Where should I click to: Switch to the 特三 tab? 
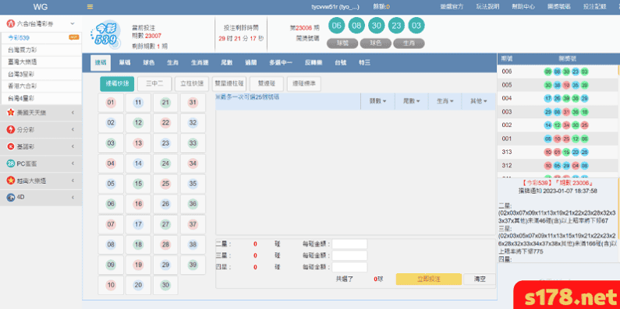point(364,62)
